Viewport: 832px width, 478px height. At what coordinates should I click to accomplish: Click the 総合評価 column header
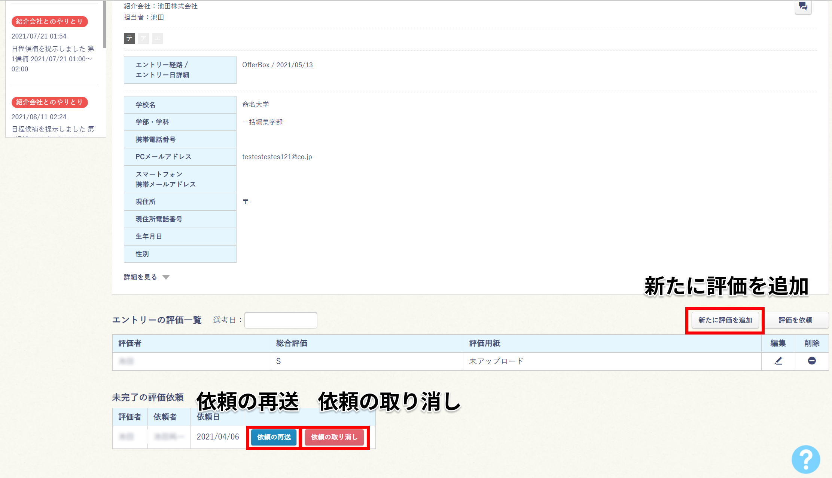(292, 343)
